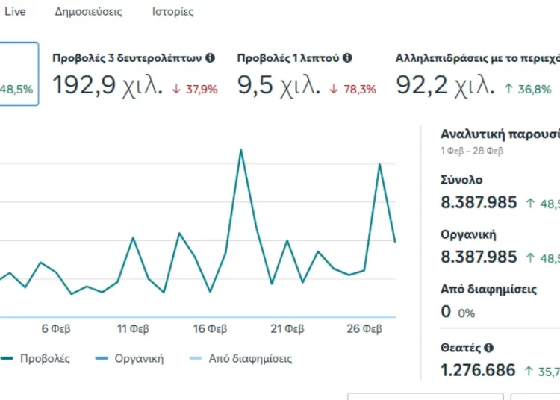Image resolution: width=560 pixels, height=400 pixels.
Task: Click the red down arrow beside 37,9%
Action: tap(176, 90)
